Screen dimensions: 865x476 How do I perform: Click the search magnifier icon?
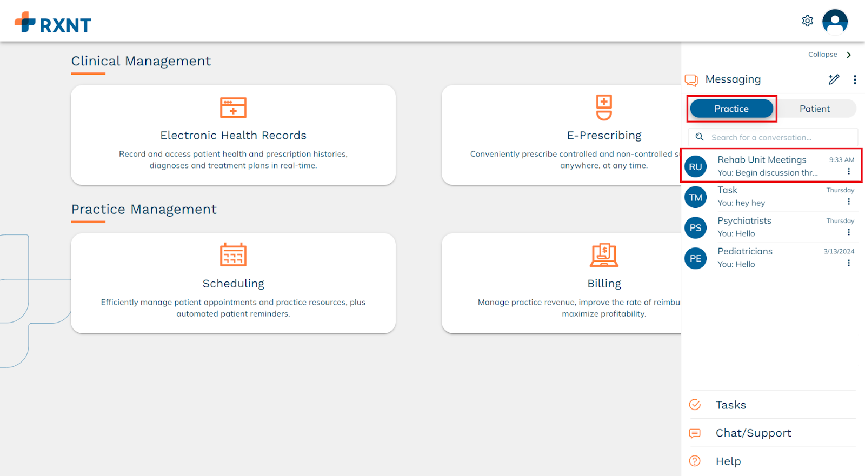tap(700, 137)
